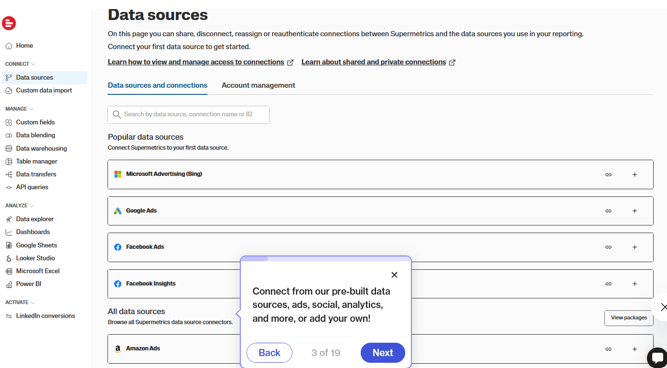Click the Facebook Ads logo
The image size is (667, 368).
[x=118, y=247]
